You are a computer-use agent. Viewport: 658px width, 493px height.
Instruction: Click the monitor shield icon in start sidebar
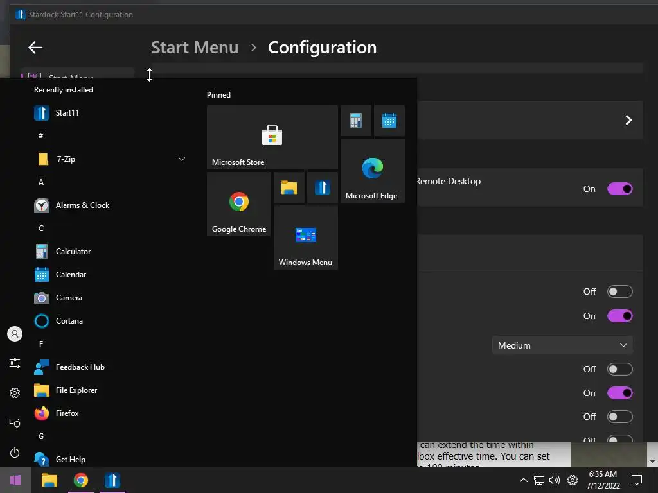click(x=15, y=422)
